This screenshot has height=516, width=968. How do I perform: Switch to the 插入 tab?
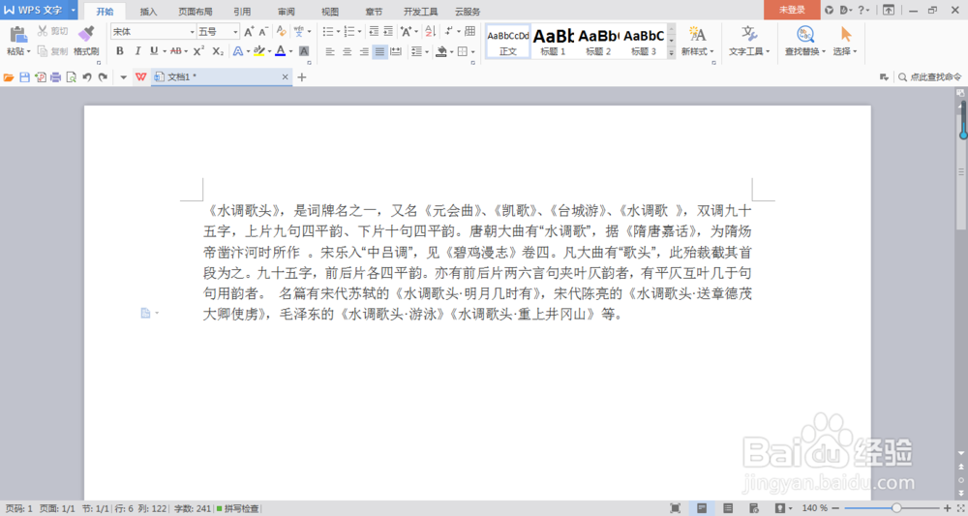coord(148,11)
